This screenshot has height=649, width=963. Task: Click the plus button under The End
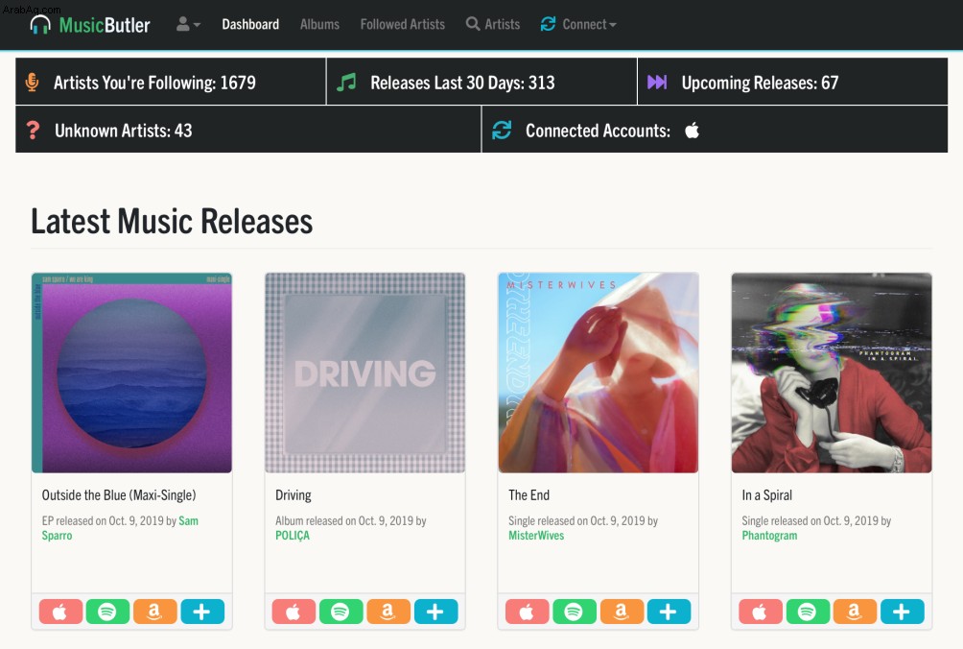tap(669, 612)
